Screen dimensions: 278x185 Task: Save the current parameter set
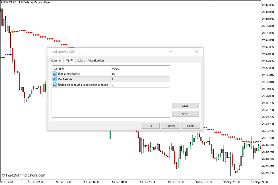point(185,114)
